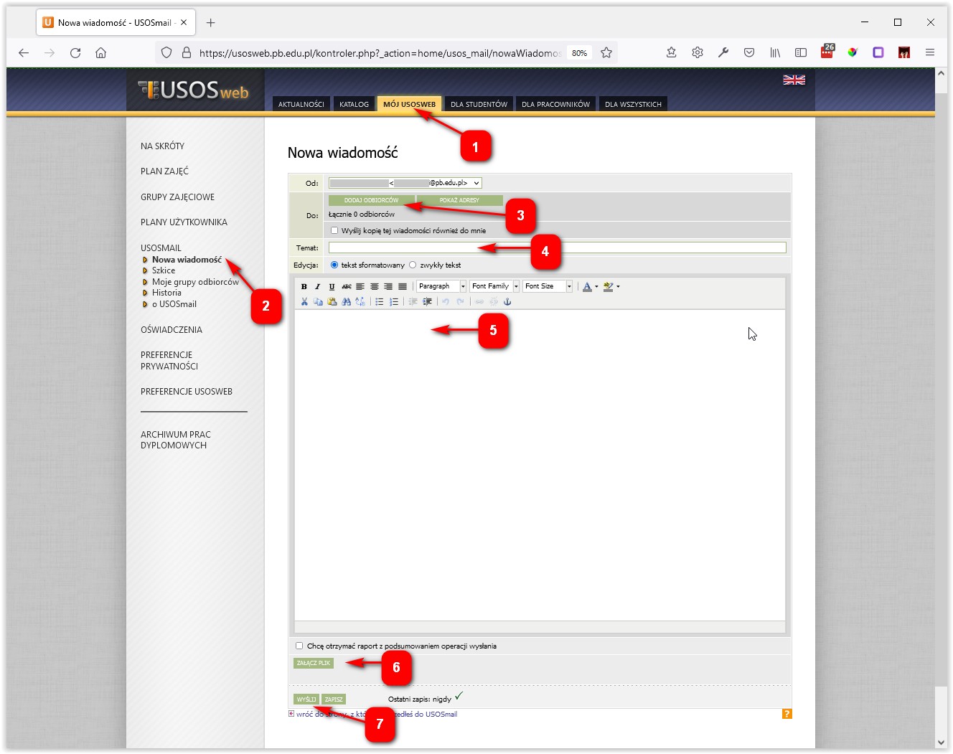
Task: Switch language via the British flag
Action: click(x=794, y=80)
